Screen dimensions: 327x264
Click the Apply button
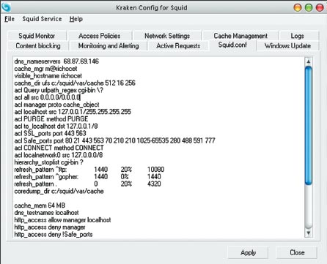tap(248, 252)
